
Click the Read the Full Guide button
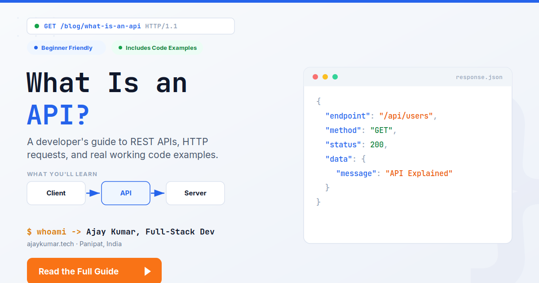94,270
